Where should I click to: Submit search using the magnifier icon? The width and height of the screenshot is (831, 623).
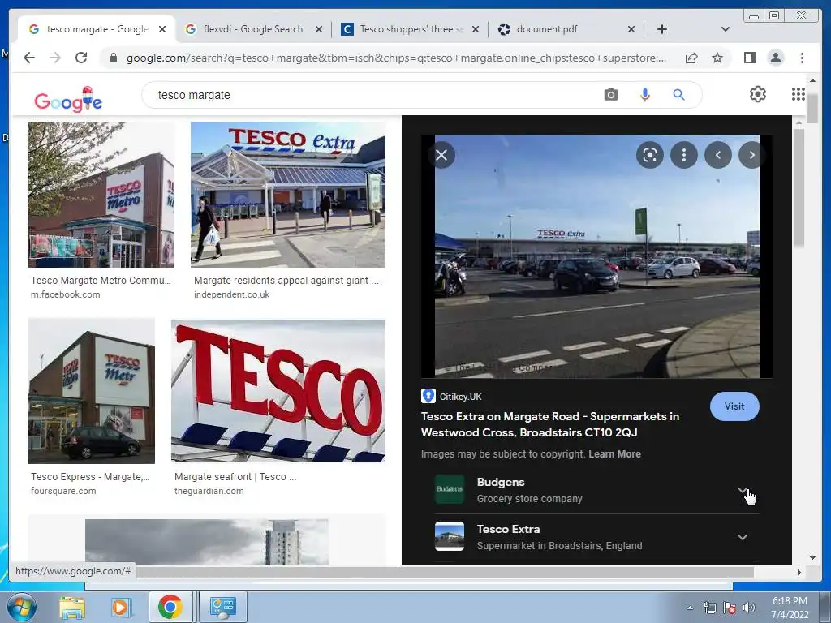click(x=679, y=95)
